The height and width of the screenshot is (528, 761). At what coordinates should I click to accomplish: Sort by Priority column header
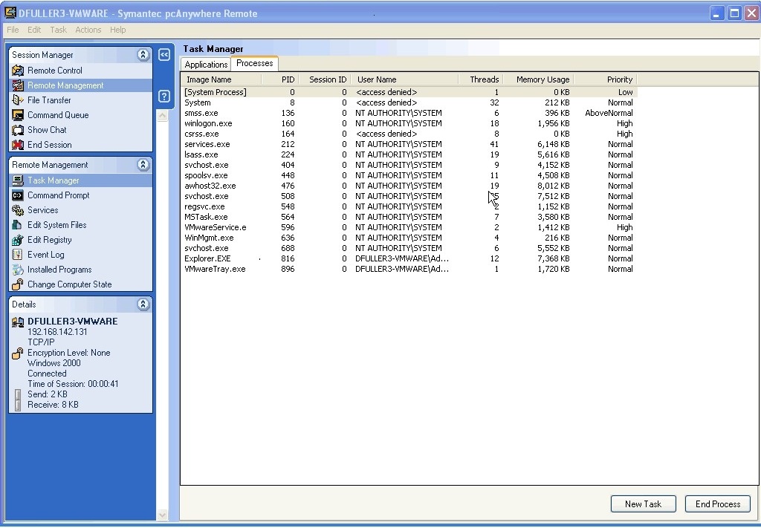[605, 79]
